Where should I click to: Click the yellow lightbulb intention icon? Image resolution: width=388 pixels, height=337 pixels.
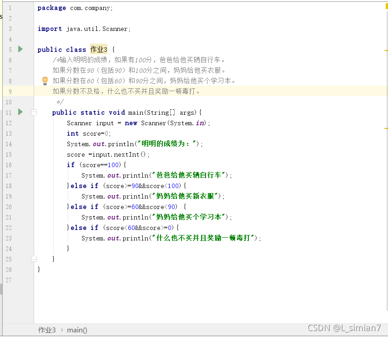(45, 81)
